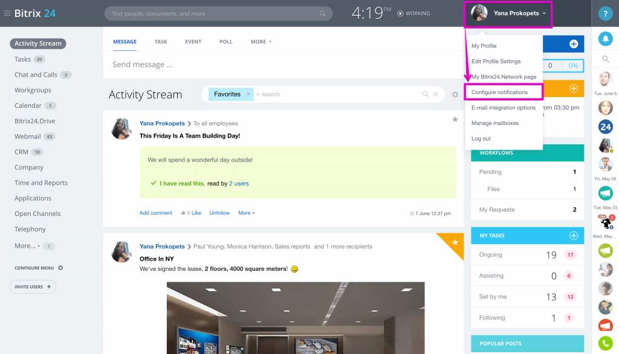Image resolution: width=619 pixels, height=354 pixels.
Task: Click the magnifier icon in right contacts bar
Action: click(x=605, y=60)
